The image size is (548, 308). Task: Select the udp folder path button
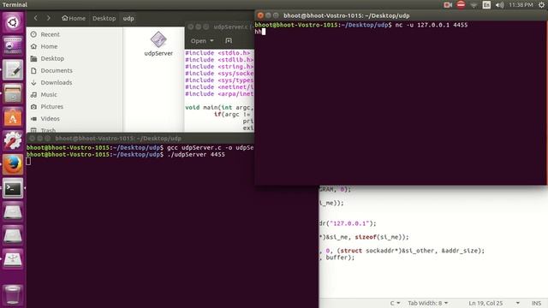[128, 19]
